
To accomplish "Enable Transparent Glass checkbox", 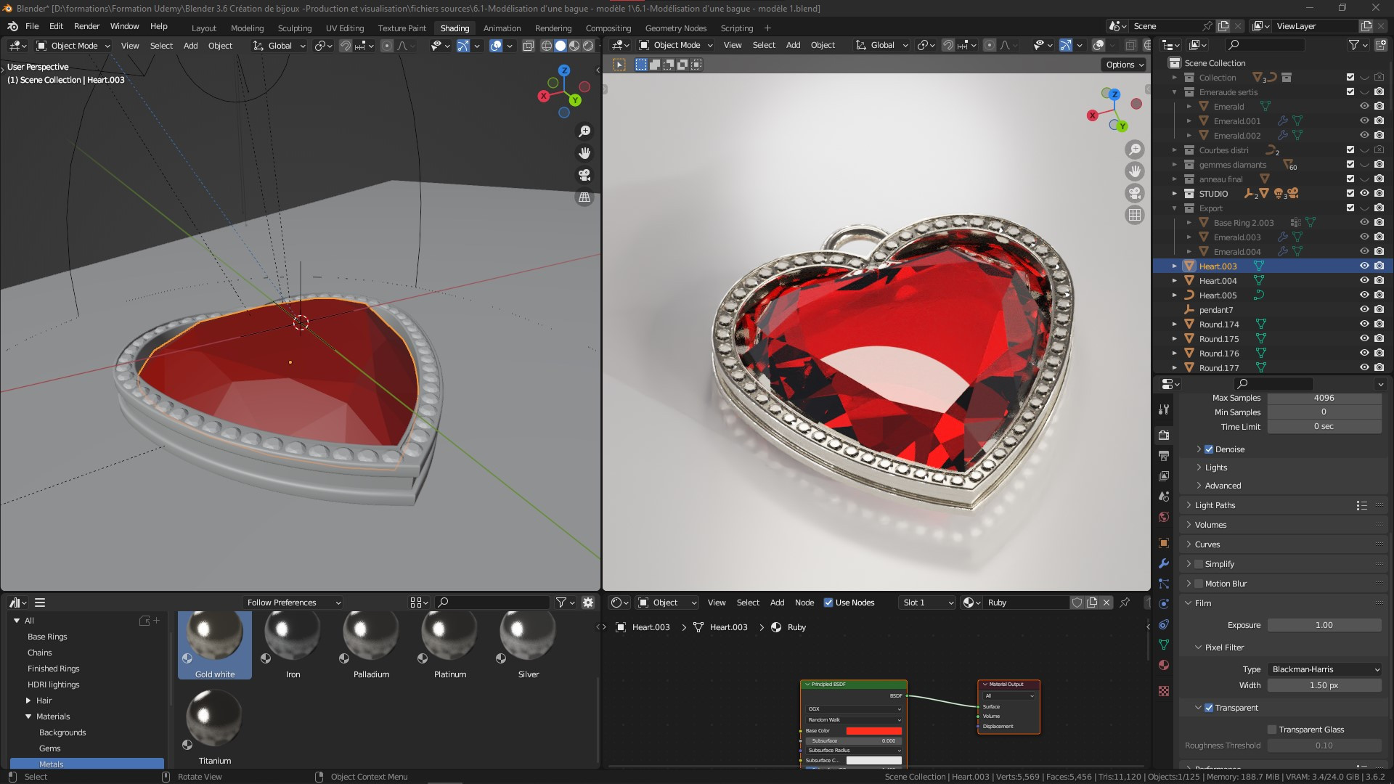I will coord(1272,730).
